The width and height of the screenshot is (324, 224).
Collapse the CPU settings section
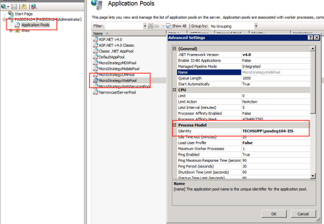tap(174, 90)
